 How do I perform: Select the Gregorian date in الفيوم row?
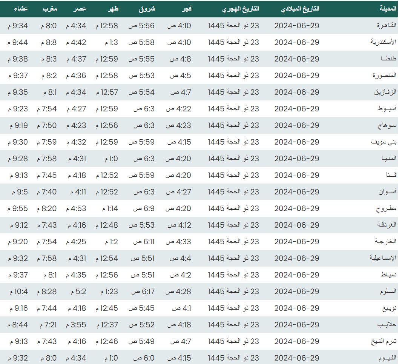pos(296,358)
